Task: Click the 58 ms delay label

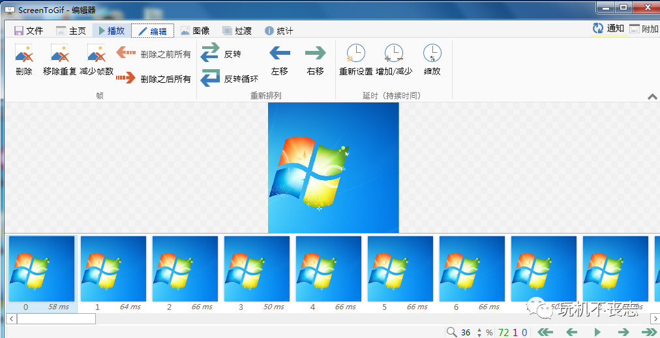Action: tap(59, 307)
